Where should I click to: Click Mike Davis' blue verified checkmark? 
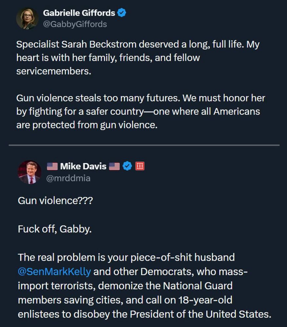[x=127, y=166]
